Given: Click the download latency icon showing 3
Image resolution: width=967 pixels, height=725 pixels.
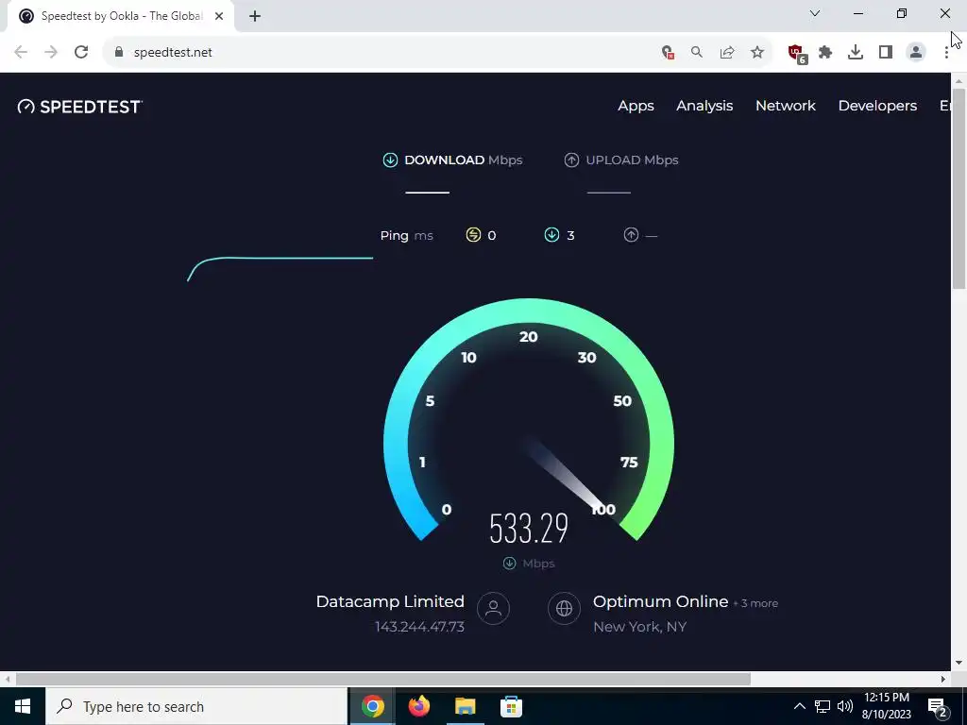Looking at the screenshot, I should coord(551,235).
